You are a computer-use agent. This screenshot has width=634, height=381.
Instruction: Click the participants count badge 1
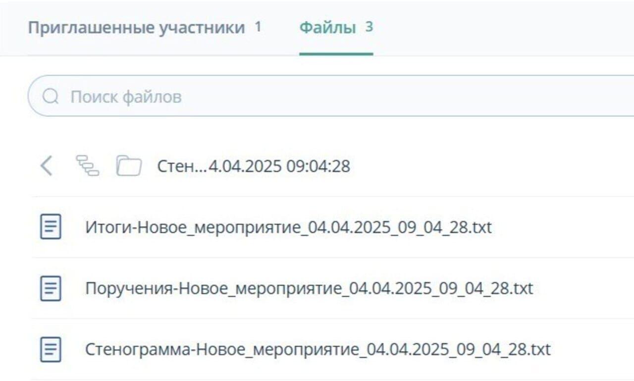pos(258,27)
